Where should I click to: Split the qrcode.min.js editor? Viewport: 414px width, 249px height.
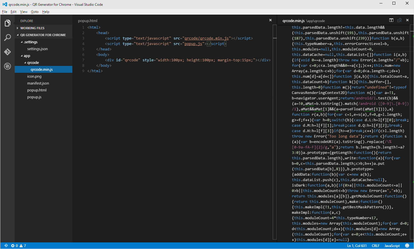click(391, 20)
